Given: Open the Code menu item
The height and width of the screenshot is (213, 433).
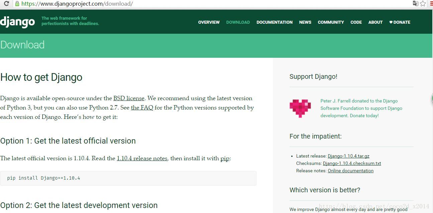Looking at the screenshot, I should (356, 22).
